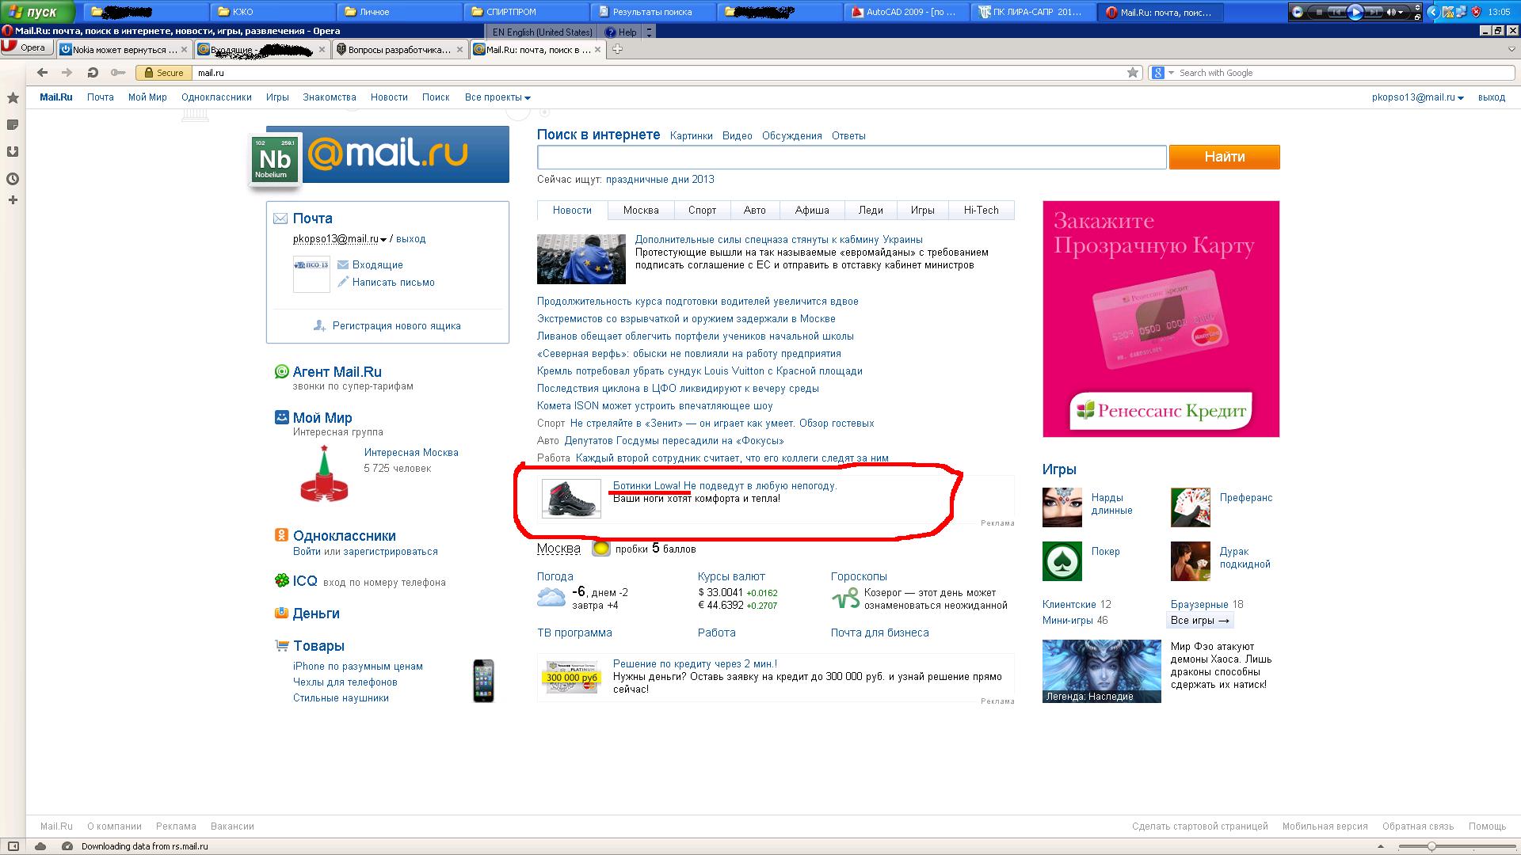Click the Reload page icon

pos(93,73)
